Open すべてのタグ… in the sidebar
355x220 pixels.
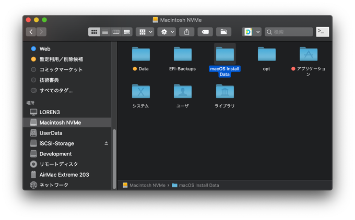[67, 90]
